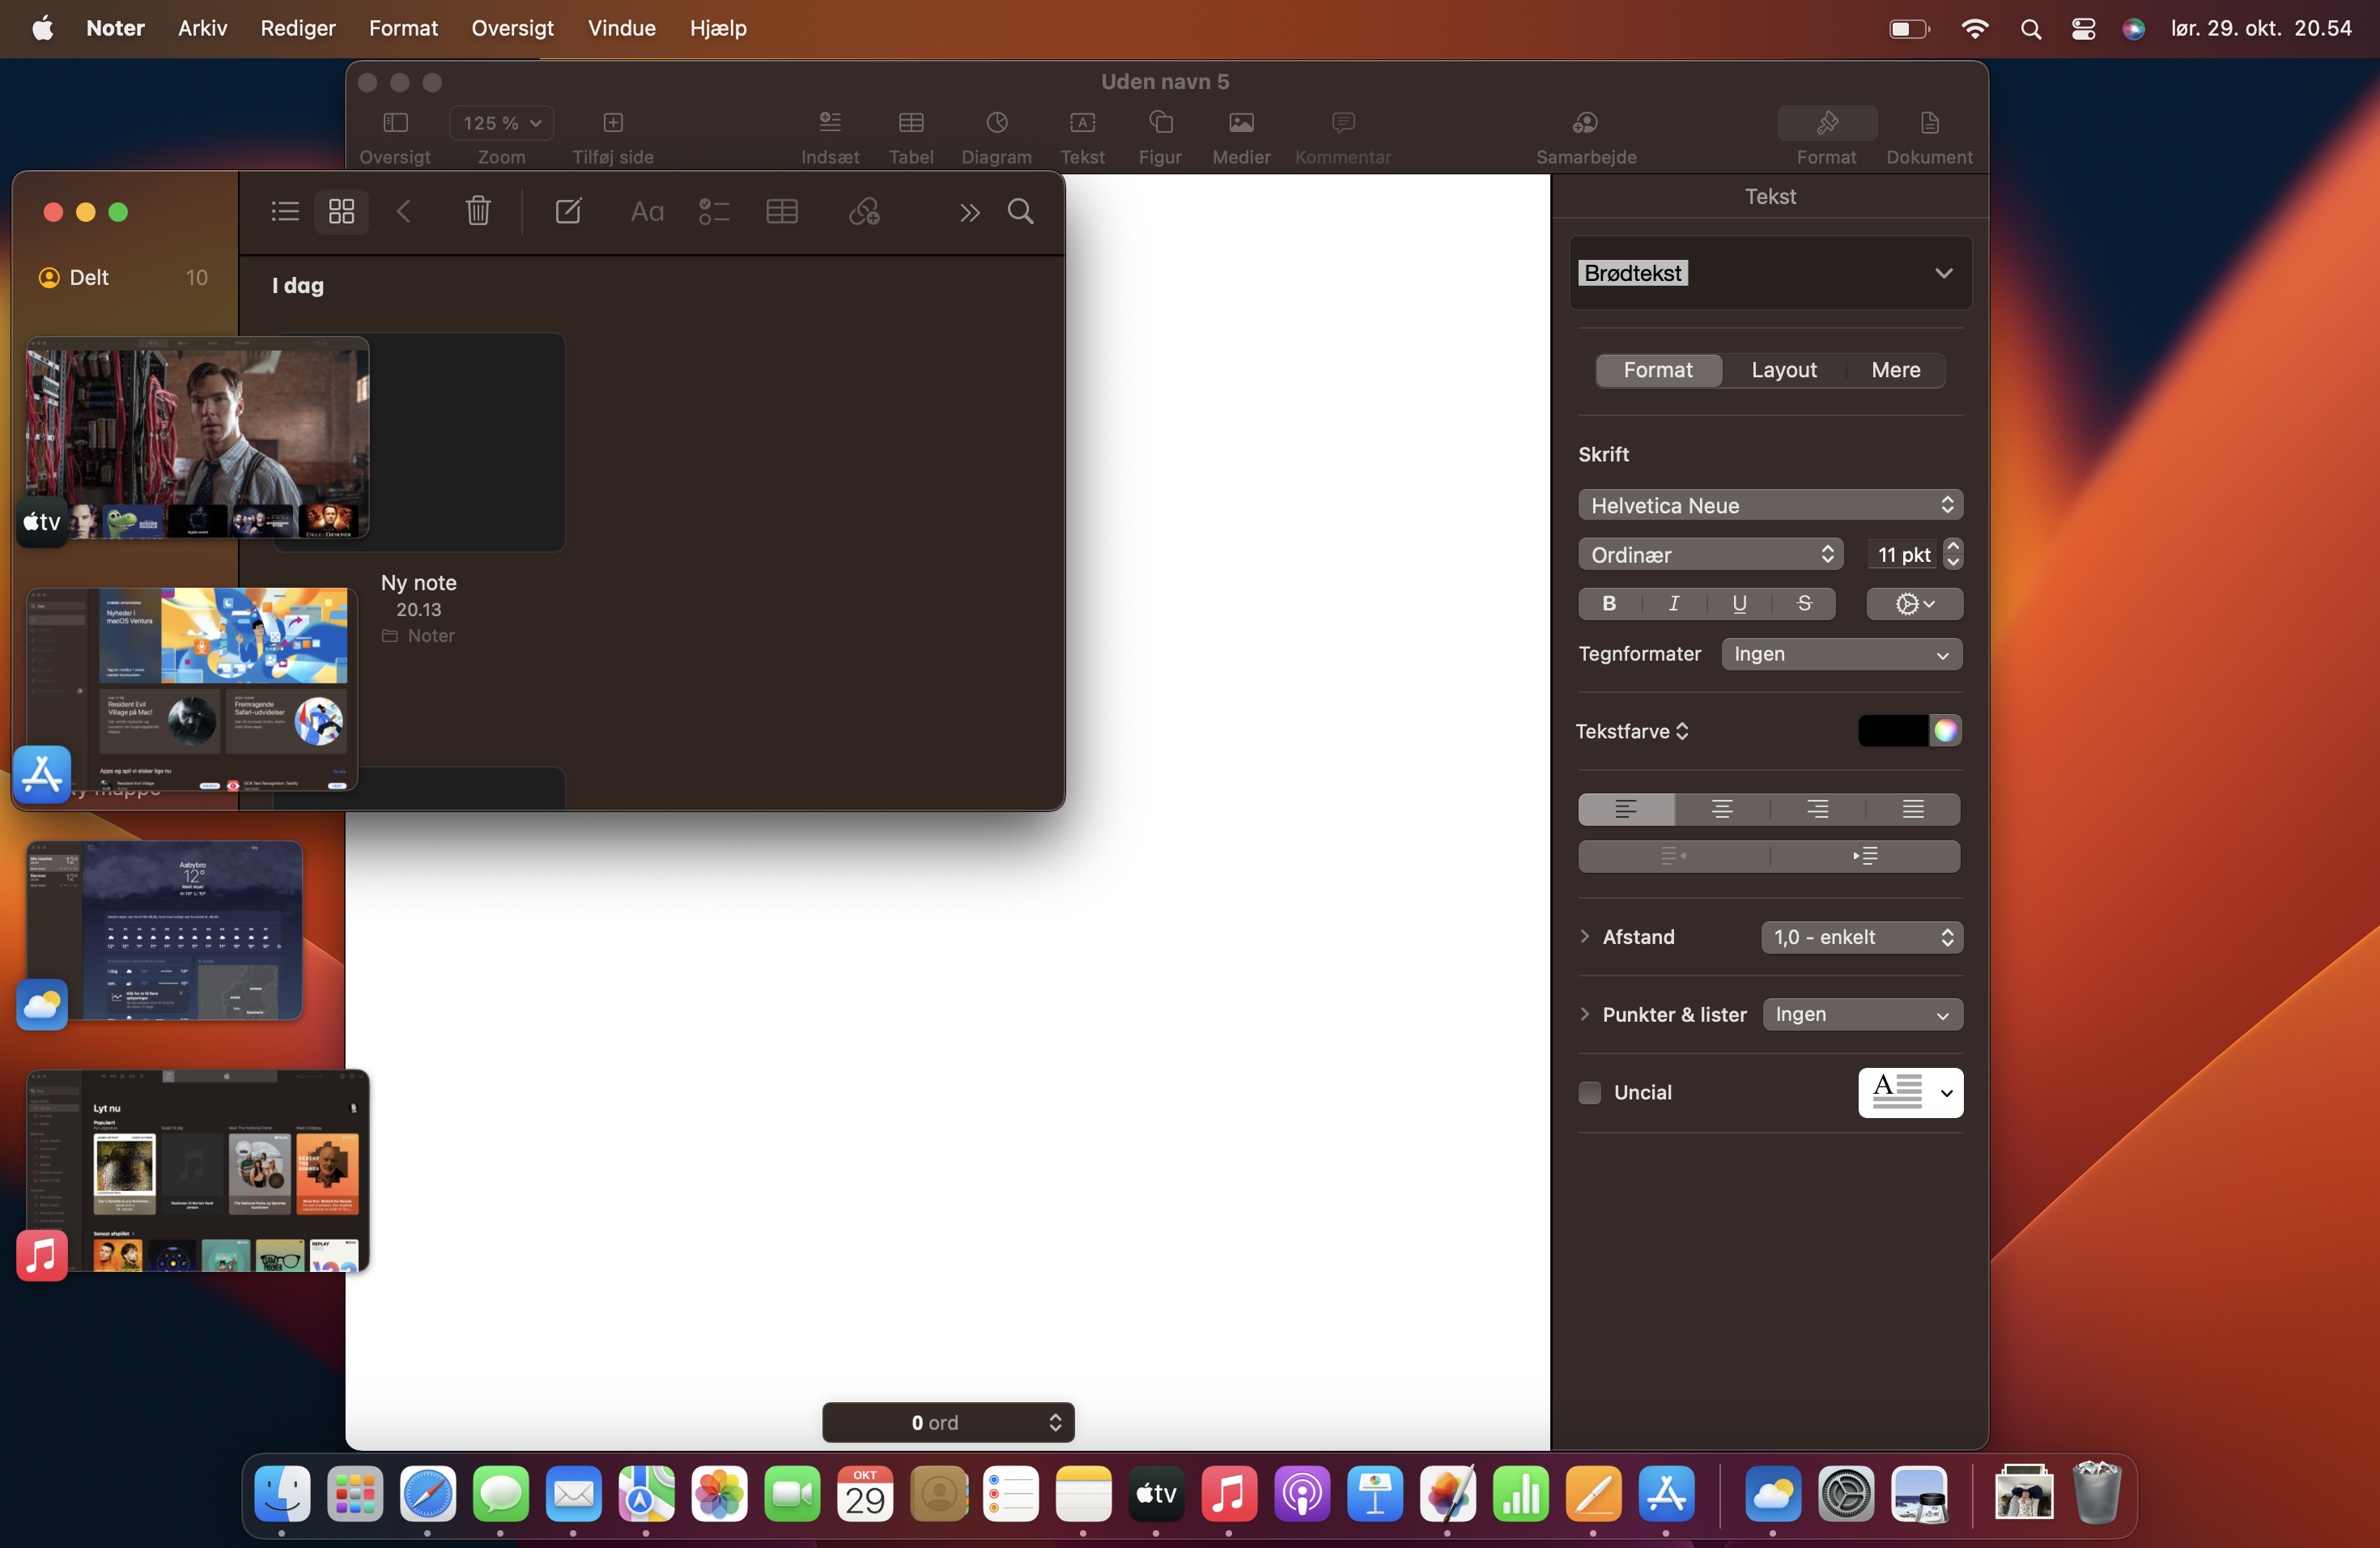Click the black text color swatch
This screenshot has width=2380, height=1548.
1892,730
